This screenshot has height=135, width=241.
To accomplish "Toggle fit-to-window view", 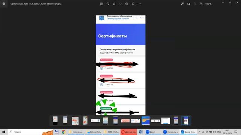I will (x=189, y=4).
